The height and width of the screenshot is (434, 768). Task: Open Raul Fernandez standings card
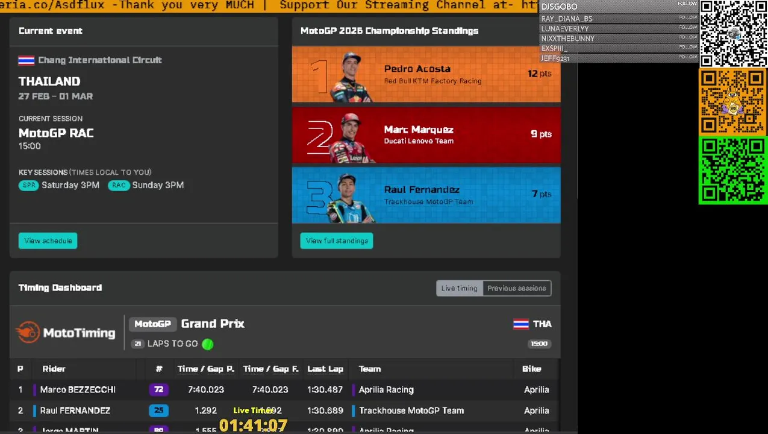pyautogui.click(x=426, y=195)
